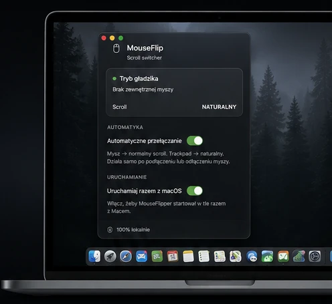
Task: Open the dark System Settings icon in dock
Action: click(x=315, y=256)
